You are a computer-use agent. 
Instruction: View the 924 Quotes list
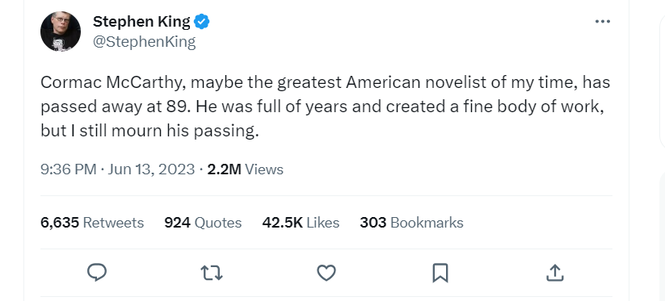(203, 223)
